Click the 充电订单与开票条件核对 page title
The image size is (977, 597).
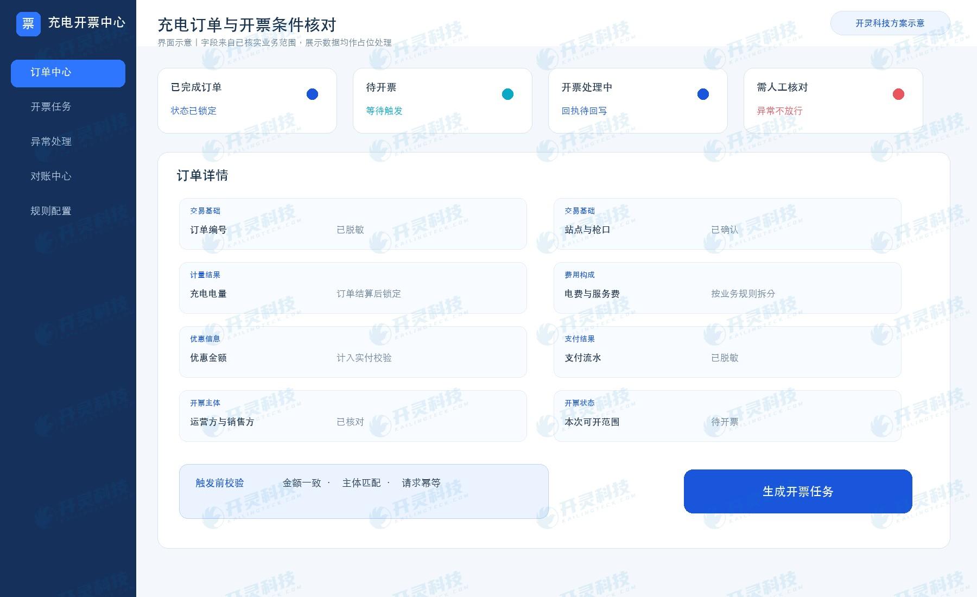pos(247,25)
